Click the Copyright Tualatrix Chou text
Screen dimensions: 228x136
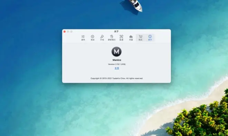(x=117, y=78)
